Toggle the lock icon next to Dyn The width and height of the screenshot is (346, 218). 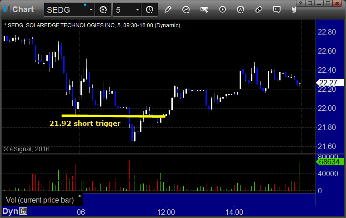[x=23, y=211]
